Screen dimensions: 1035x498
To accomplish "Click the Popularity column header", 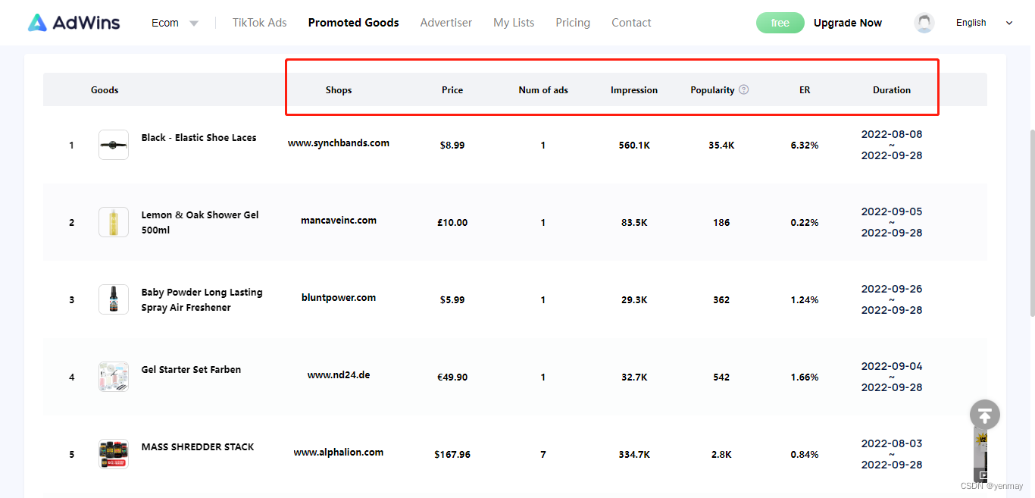I will click(x=712, y=90).
